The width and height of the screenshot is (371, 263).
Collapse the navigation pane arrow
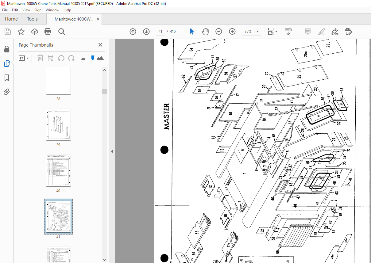pos(112,151)
